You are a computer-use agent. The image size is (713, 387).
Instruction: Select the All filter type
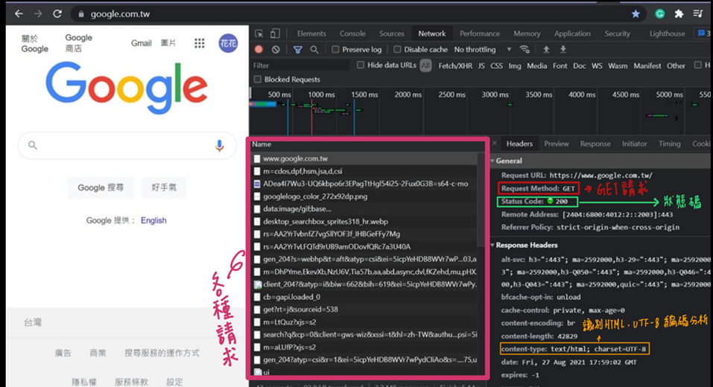425,65
